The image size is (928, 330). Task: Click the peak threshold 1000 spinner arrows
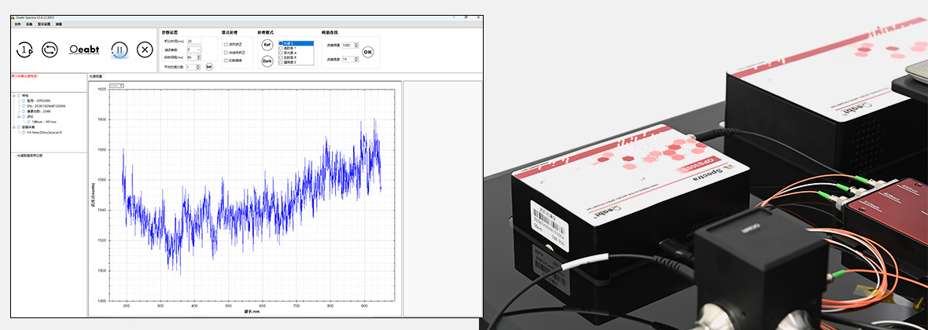pos(356,46)
